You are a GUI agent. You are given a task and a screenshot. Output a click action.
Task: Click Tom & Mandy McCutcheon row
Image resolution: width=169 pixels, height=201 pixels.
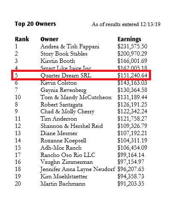click(81, 98)
